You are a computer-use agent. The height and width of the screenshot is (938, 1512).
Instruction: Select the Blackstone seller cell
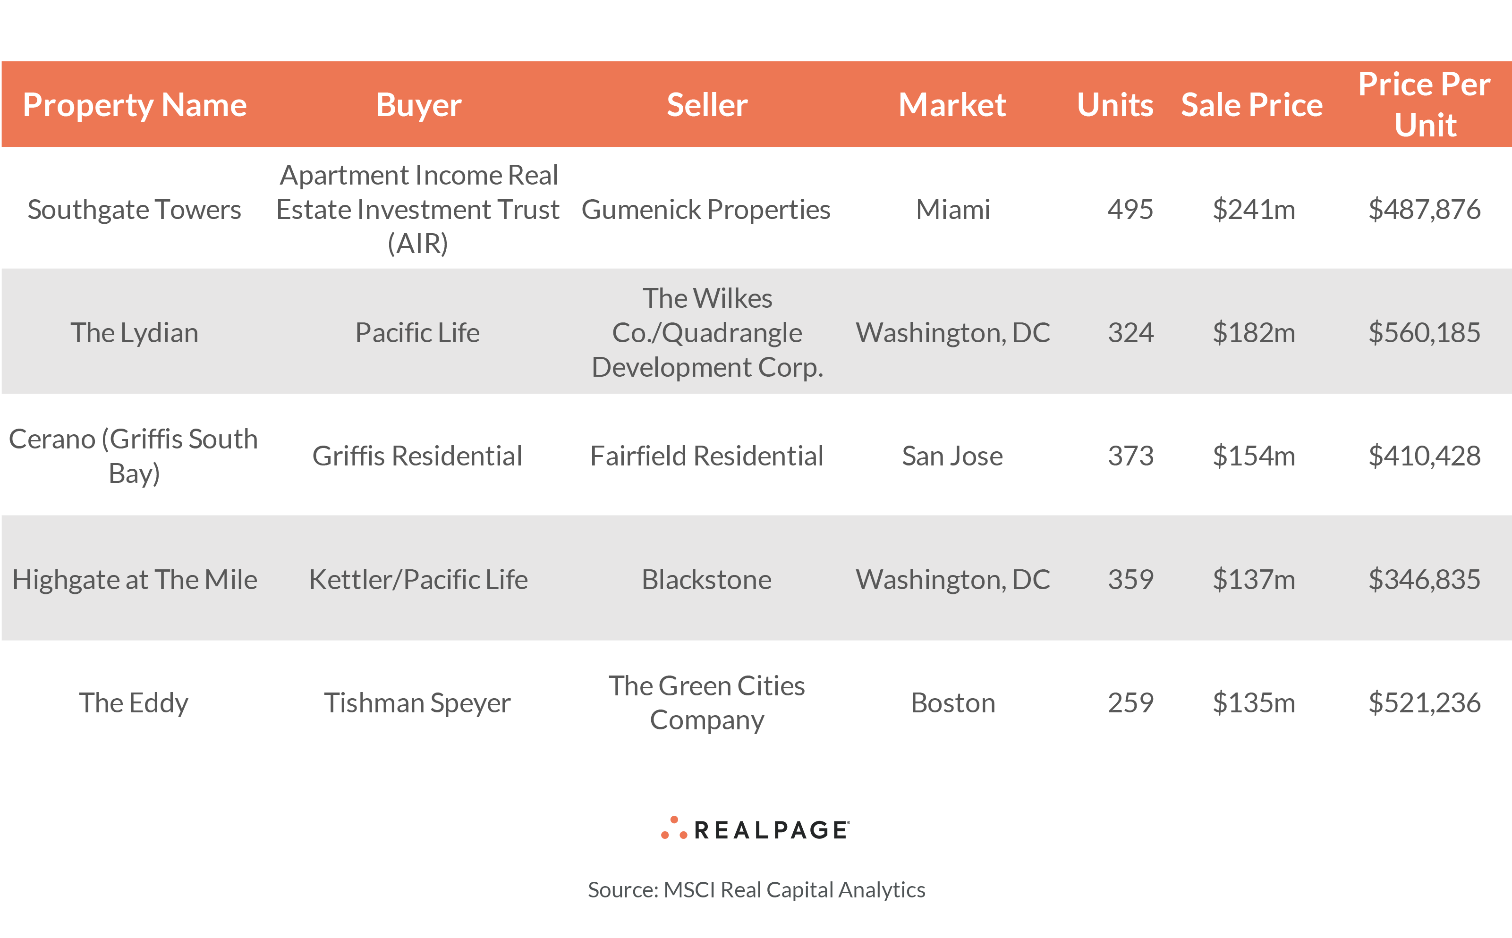pos(706,579)
